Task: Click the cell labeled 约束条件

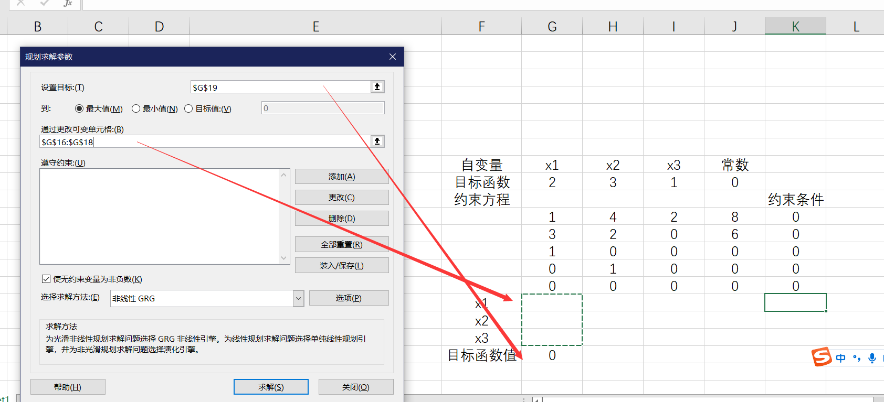Action: click(796, 200)
